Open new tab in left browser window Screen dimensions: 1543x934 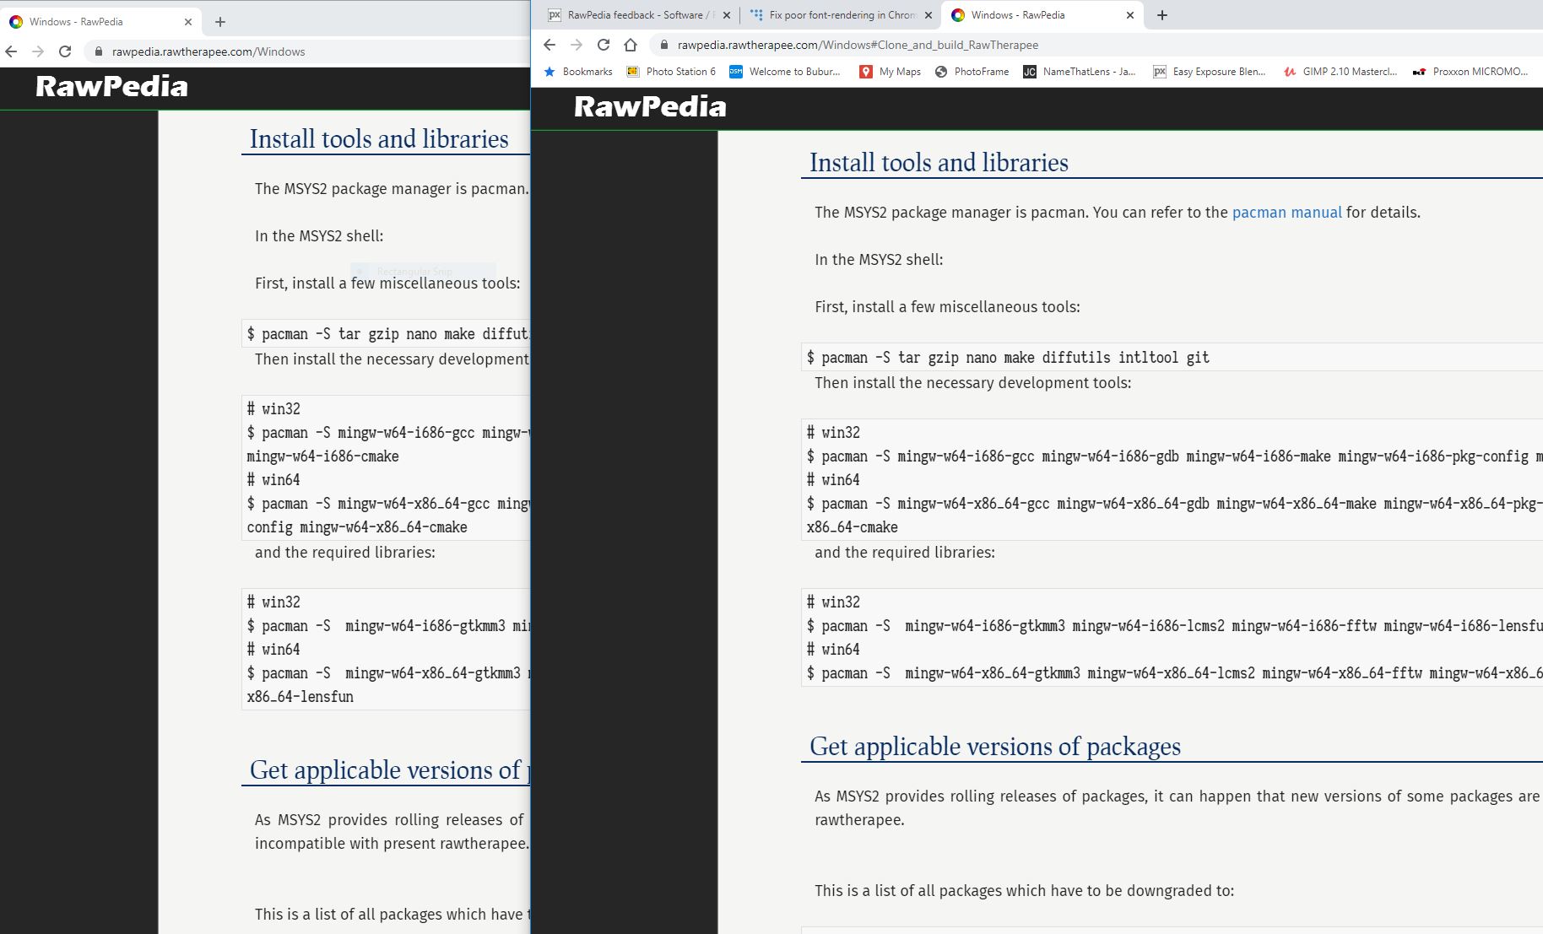[x=220, y=22]
